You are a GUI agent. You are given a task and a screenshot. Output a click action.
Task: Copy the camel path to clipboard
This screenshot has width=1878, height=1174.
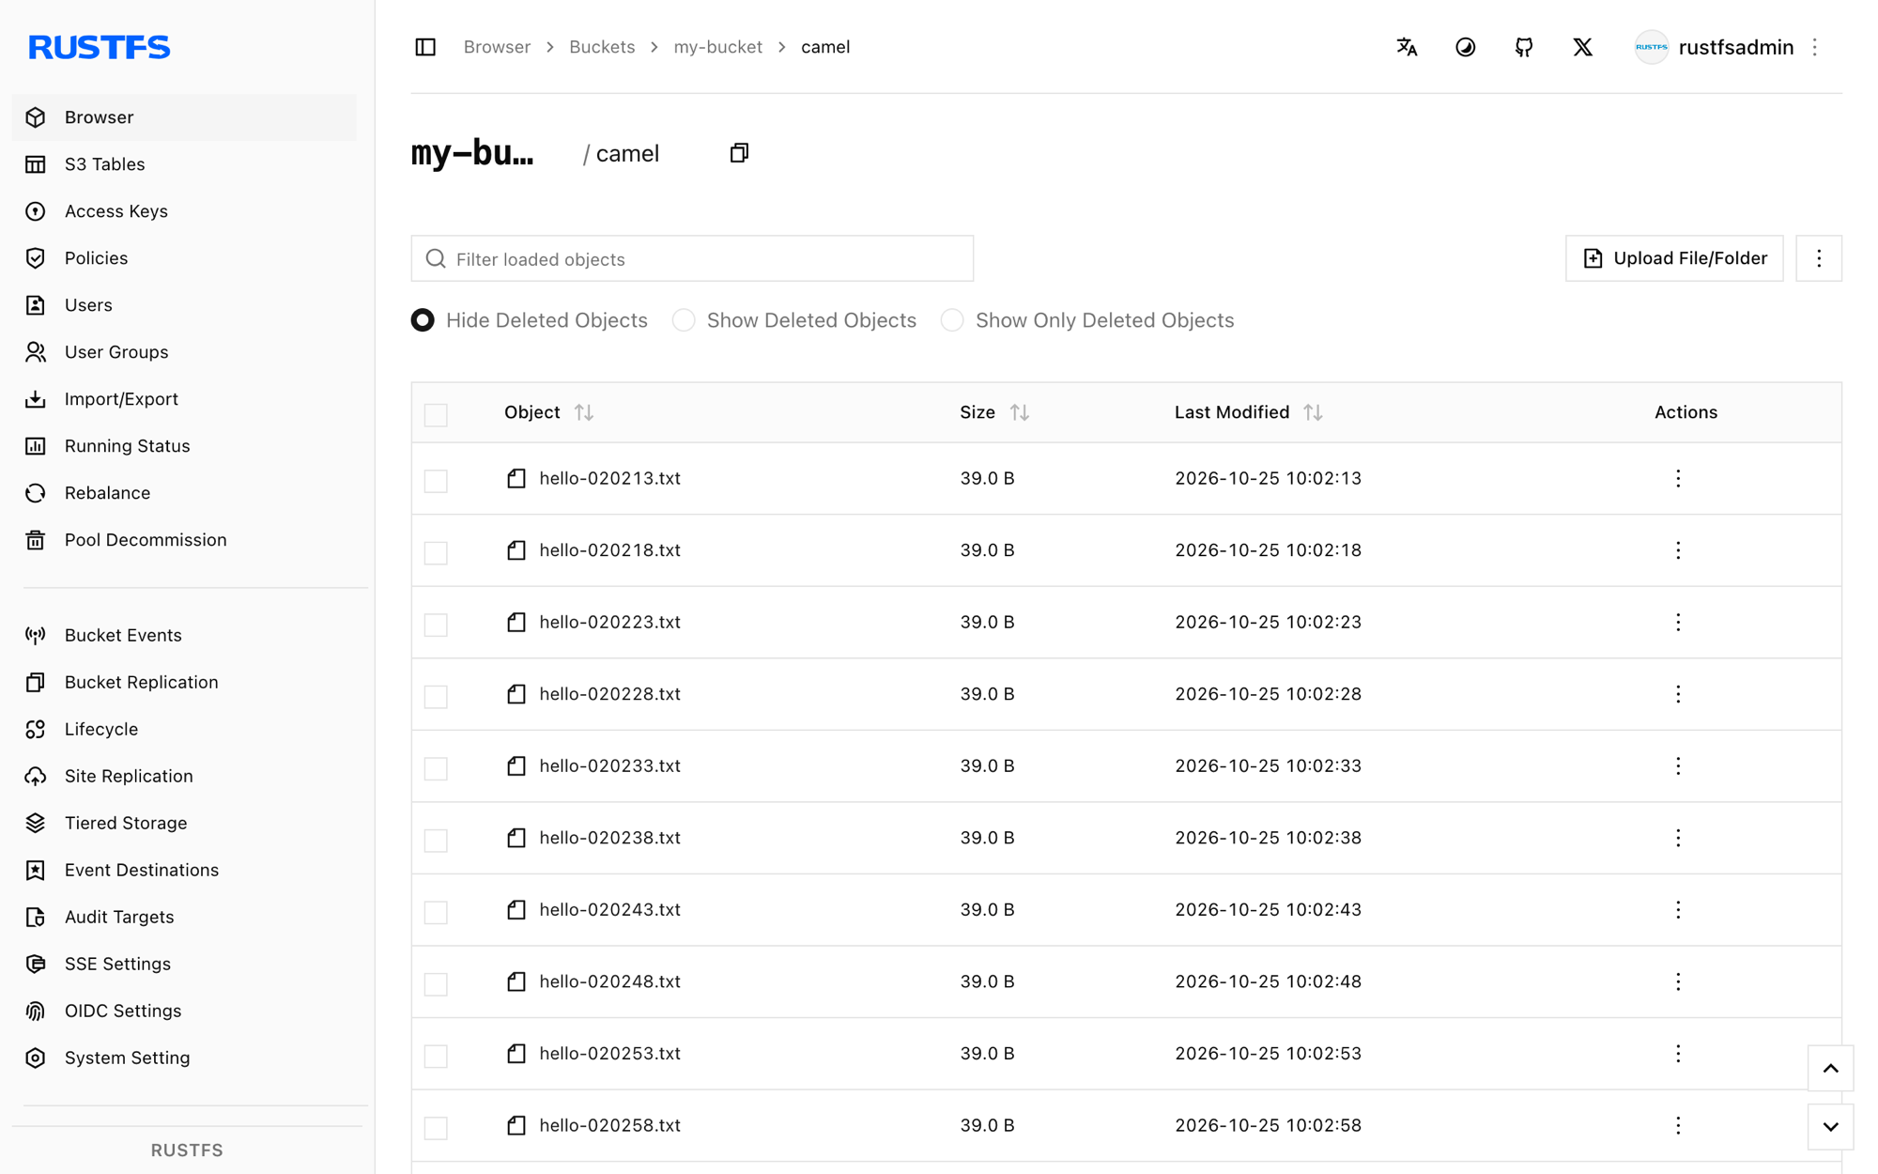coord(739,153)
